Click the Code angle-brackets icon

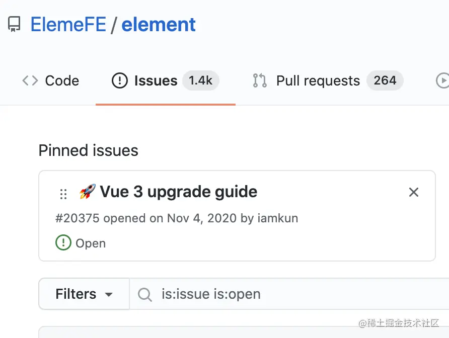30,80
